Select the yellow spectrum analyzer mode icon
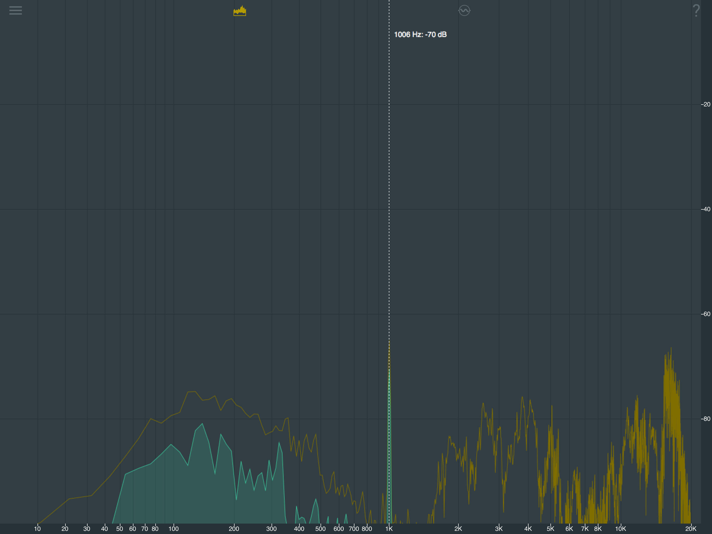 tap(240, 11)
